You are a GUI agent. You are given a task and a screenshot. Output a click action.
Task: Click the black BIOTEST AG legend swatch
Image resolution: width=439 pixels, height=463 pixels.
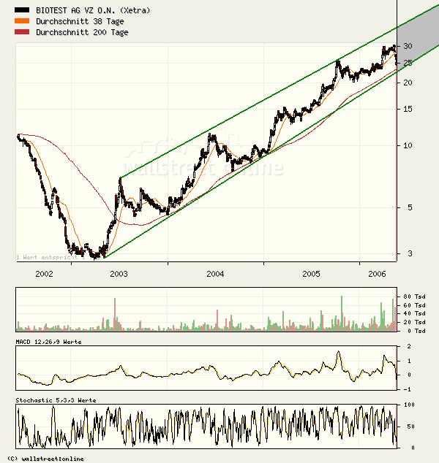pyautogui.click(x=23, y=11)
